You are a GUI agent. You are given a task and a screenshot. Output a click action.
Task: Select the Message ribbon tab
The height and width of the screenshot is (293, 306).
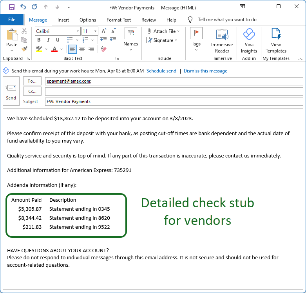click(x=38, y=20)
